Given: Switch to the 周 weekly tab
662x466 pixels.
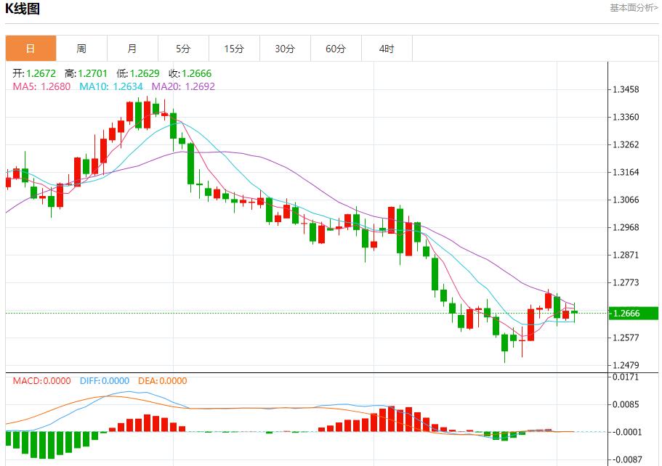Looking at the screenshot, I should [81, 49].
